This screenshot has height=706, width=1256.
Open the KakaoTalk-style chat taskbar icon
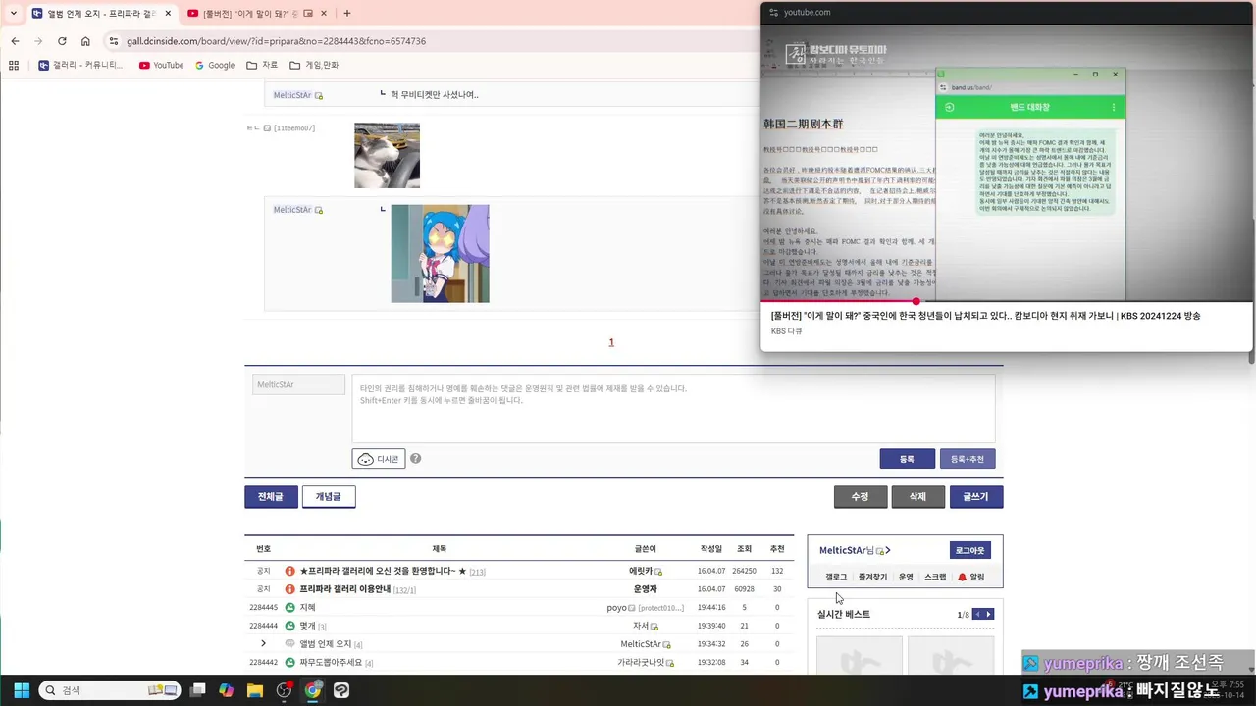[x=341, y=690]
